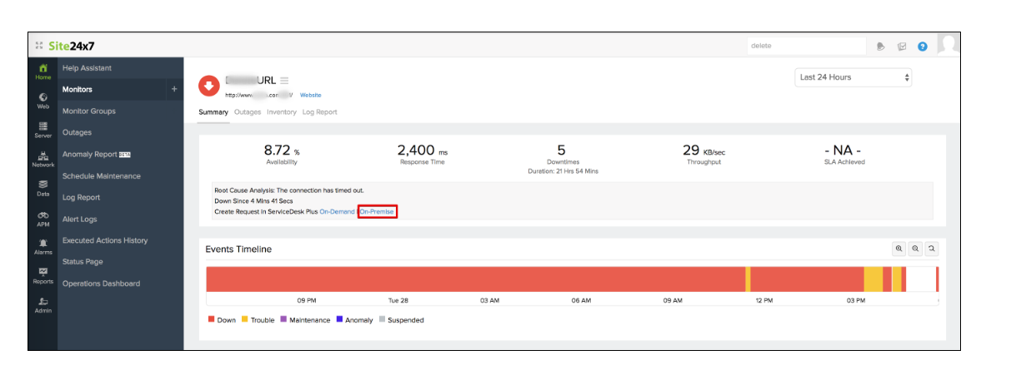Reset the Events Timeline zoom
This screenshot has height=370, width=1016.
[932, 249]
